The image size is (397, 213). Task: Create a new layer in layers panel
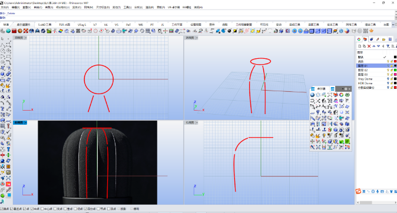(x=359, y=46)
